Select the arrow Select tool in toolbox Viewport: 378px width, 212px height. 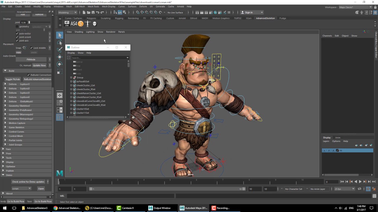coord(60,35)
